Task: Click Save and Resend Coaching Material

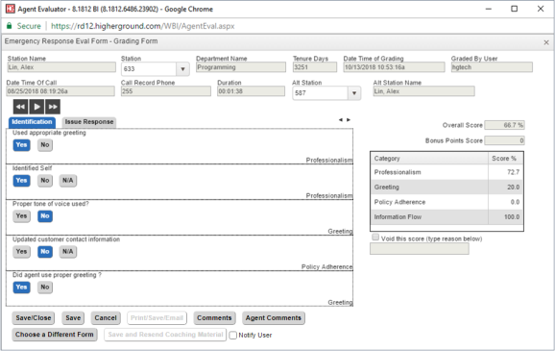Action: point(165,335)
